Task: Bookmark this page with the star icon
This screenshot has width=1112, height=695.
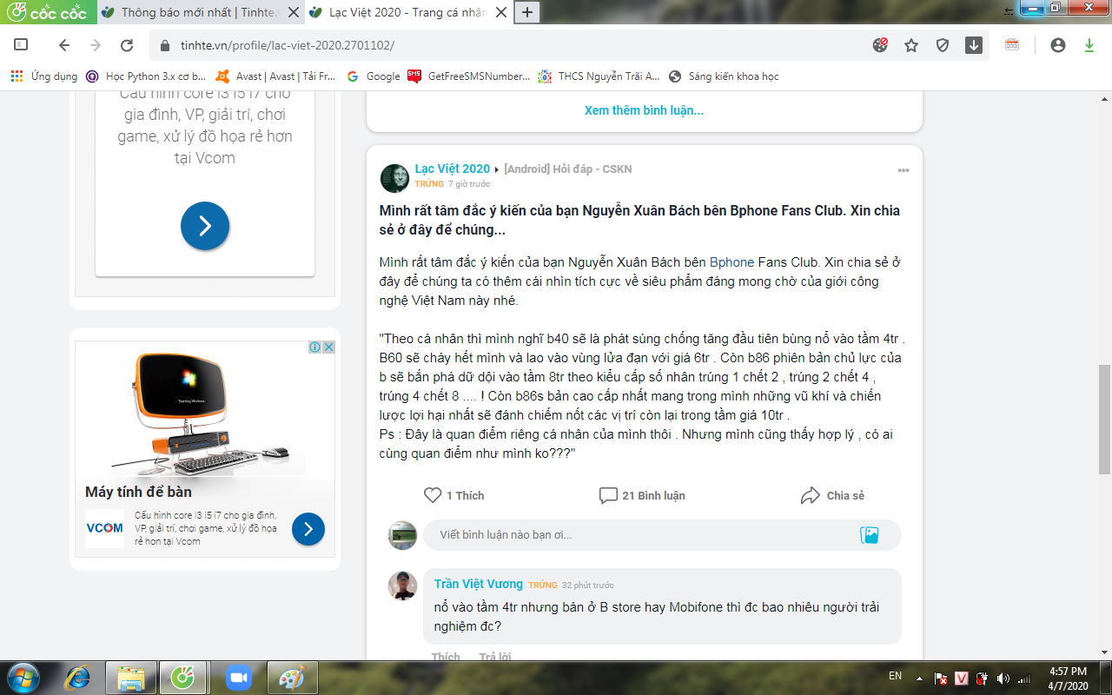Action: tap(911, 45)
